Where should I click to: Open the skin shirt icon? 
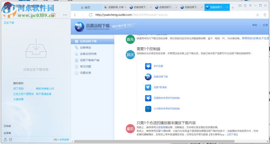click(245, 6)
